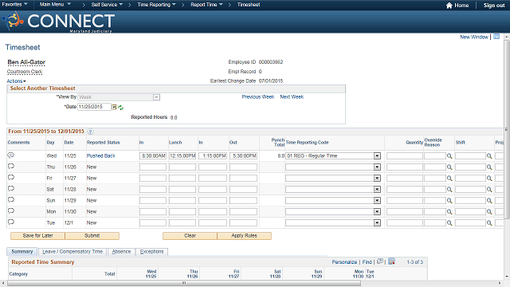Viewport: 510px width, 287px height.
Task: Click the Out time field for Wed
Action: pyautogui.click(x=243, y=156)
